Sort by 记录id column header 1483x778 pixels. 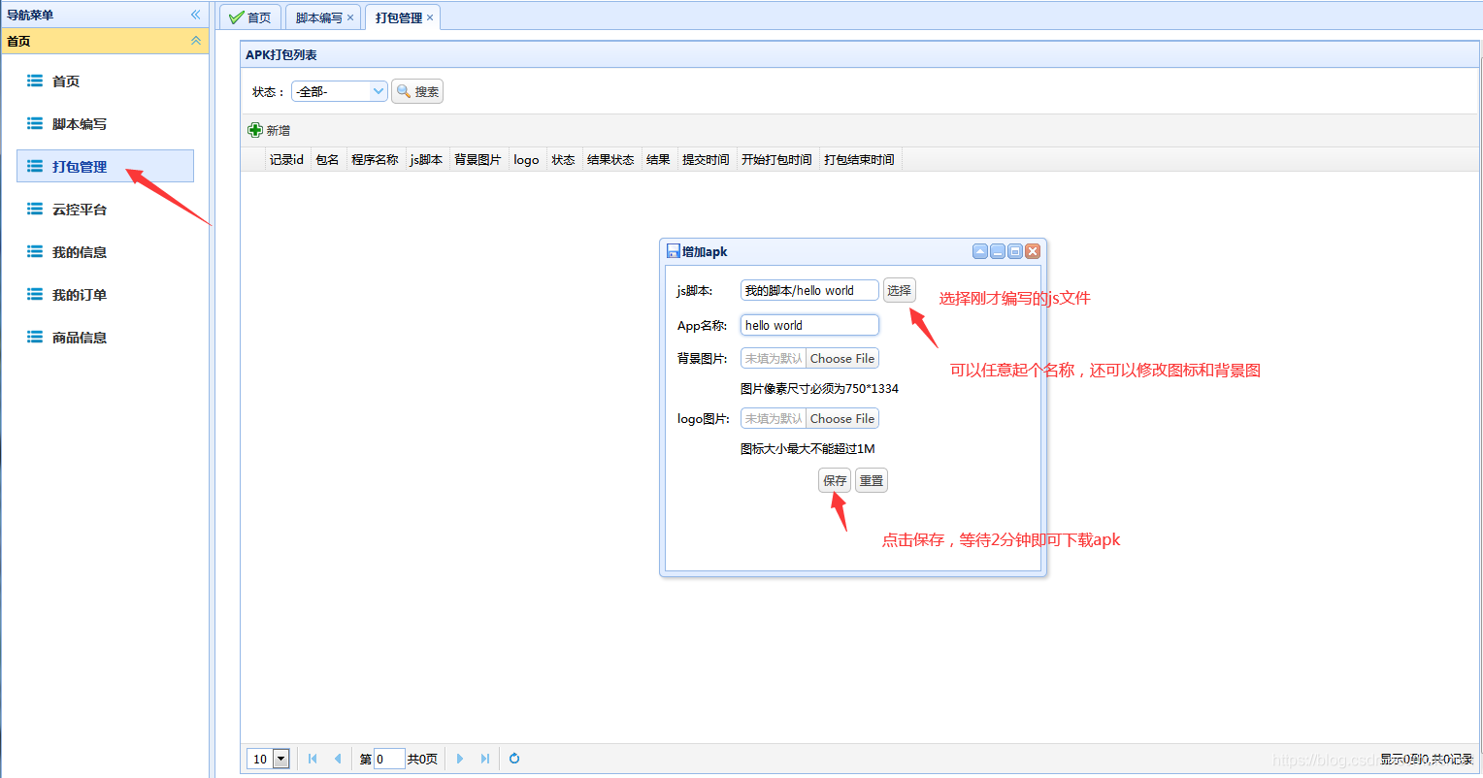287,159
